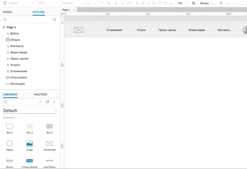Image resolution: width=247 pixels, height=169 pixels.
Task: Select the Услуги item in outline
Action: click(15, 65)
